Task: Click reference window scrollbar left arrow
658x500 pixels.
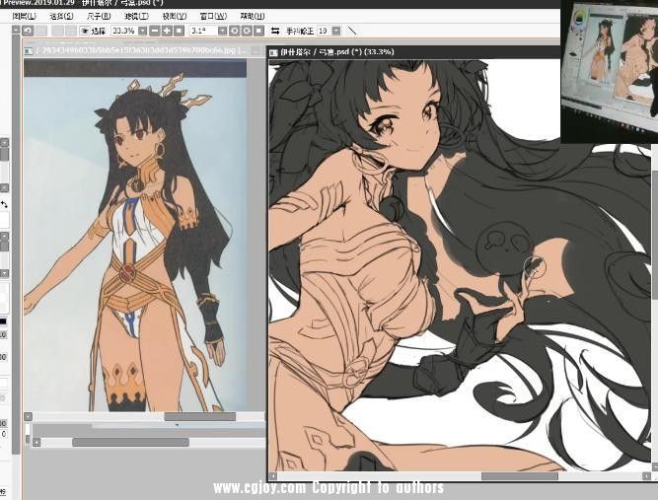Action: click(28, 416)
